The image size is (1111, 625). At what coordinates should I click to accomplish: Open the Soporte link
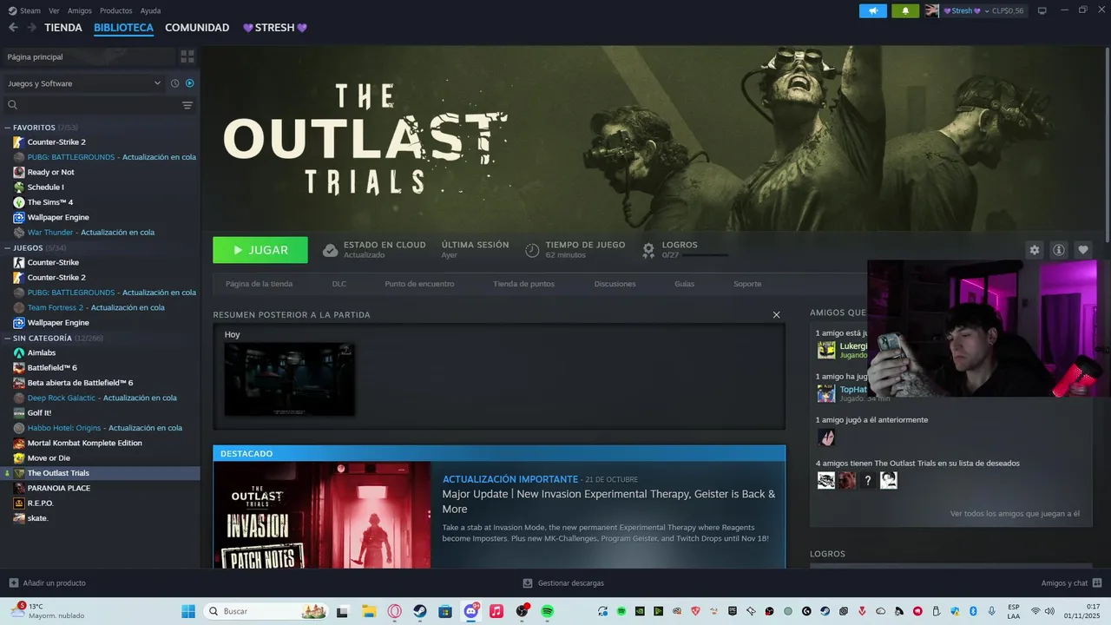click(747, 284)
